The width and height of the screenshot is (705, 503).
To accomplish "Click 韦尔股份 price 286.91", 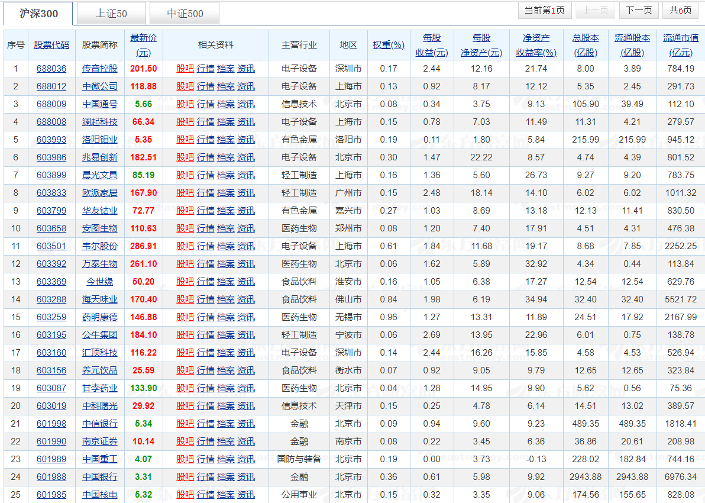I will pyautogui.click(x=144, y=246).
